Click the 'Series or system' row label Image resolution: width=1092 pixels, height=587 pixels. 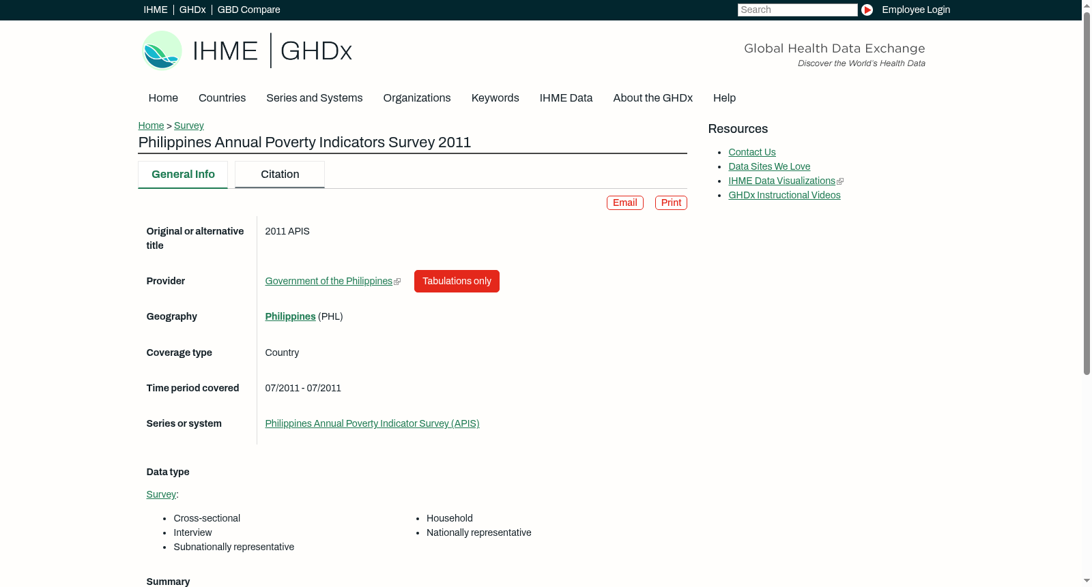click(184, 424)
